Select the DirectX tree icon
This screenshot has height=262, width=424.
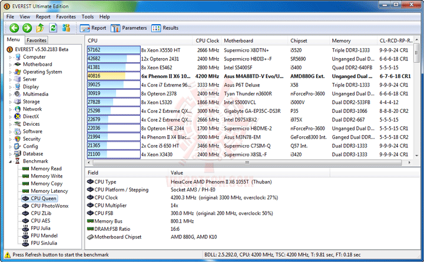(x=18, y=116)
